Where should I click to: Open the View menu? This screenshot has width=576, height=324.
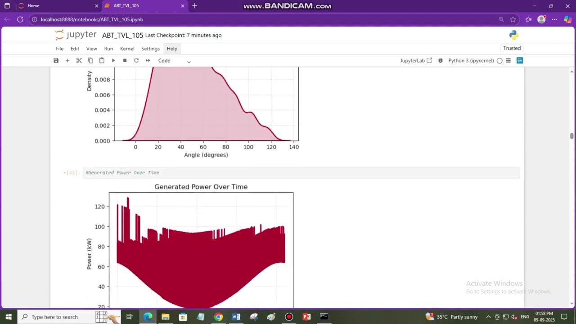coord(91,49)
